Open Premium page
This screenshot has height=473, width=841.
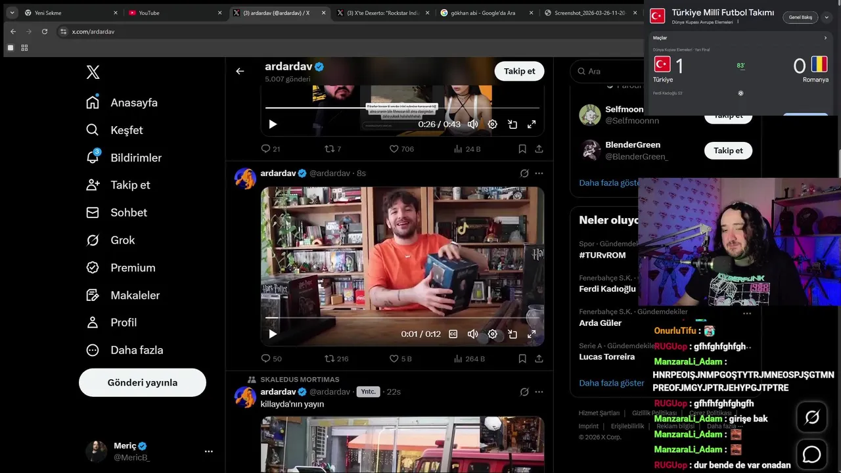click(x=121, y=267)
